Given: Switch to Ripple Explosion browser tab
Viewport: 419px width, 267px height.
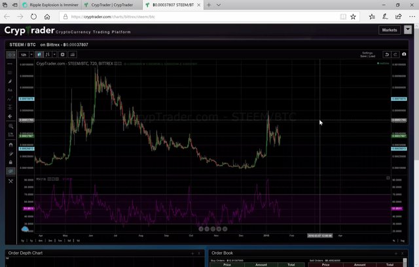Looking at the screenshot, I should (x=51, y=5).
